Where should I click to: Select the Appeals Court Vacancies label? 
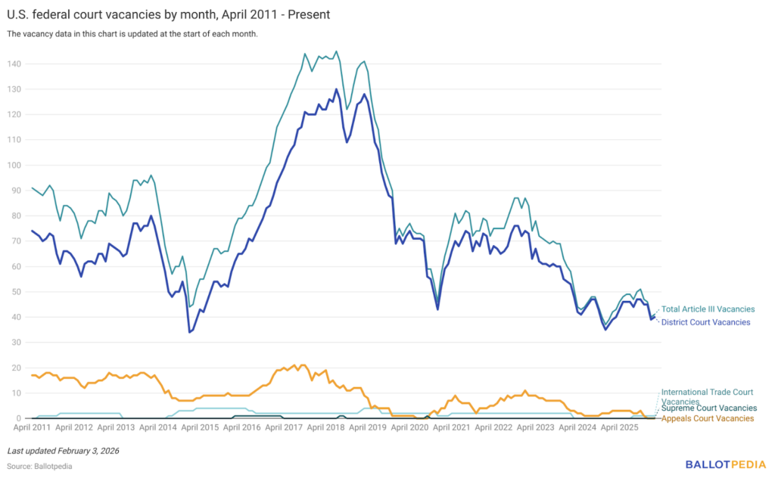[708, 418]
